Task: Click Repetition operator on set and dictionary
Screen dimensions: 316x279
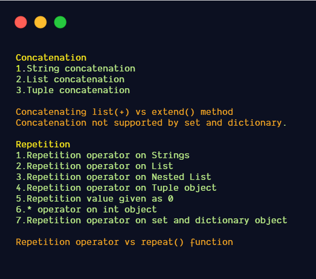Action: [x=152, y=221]
